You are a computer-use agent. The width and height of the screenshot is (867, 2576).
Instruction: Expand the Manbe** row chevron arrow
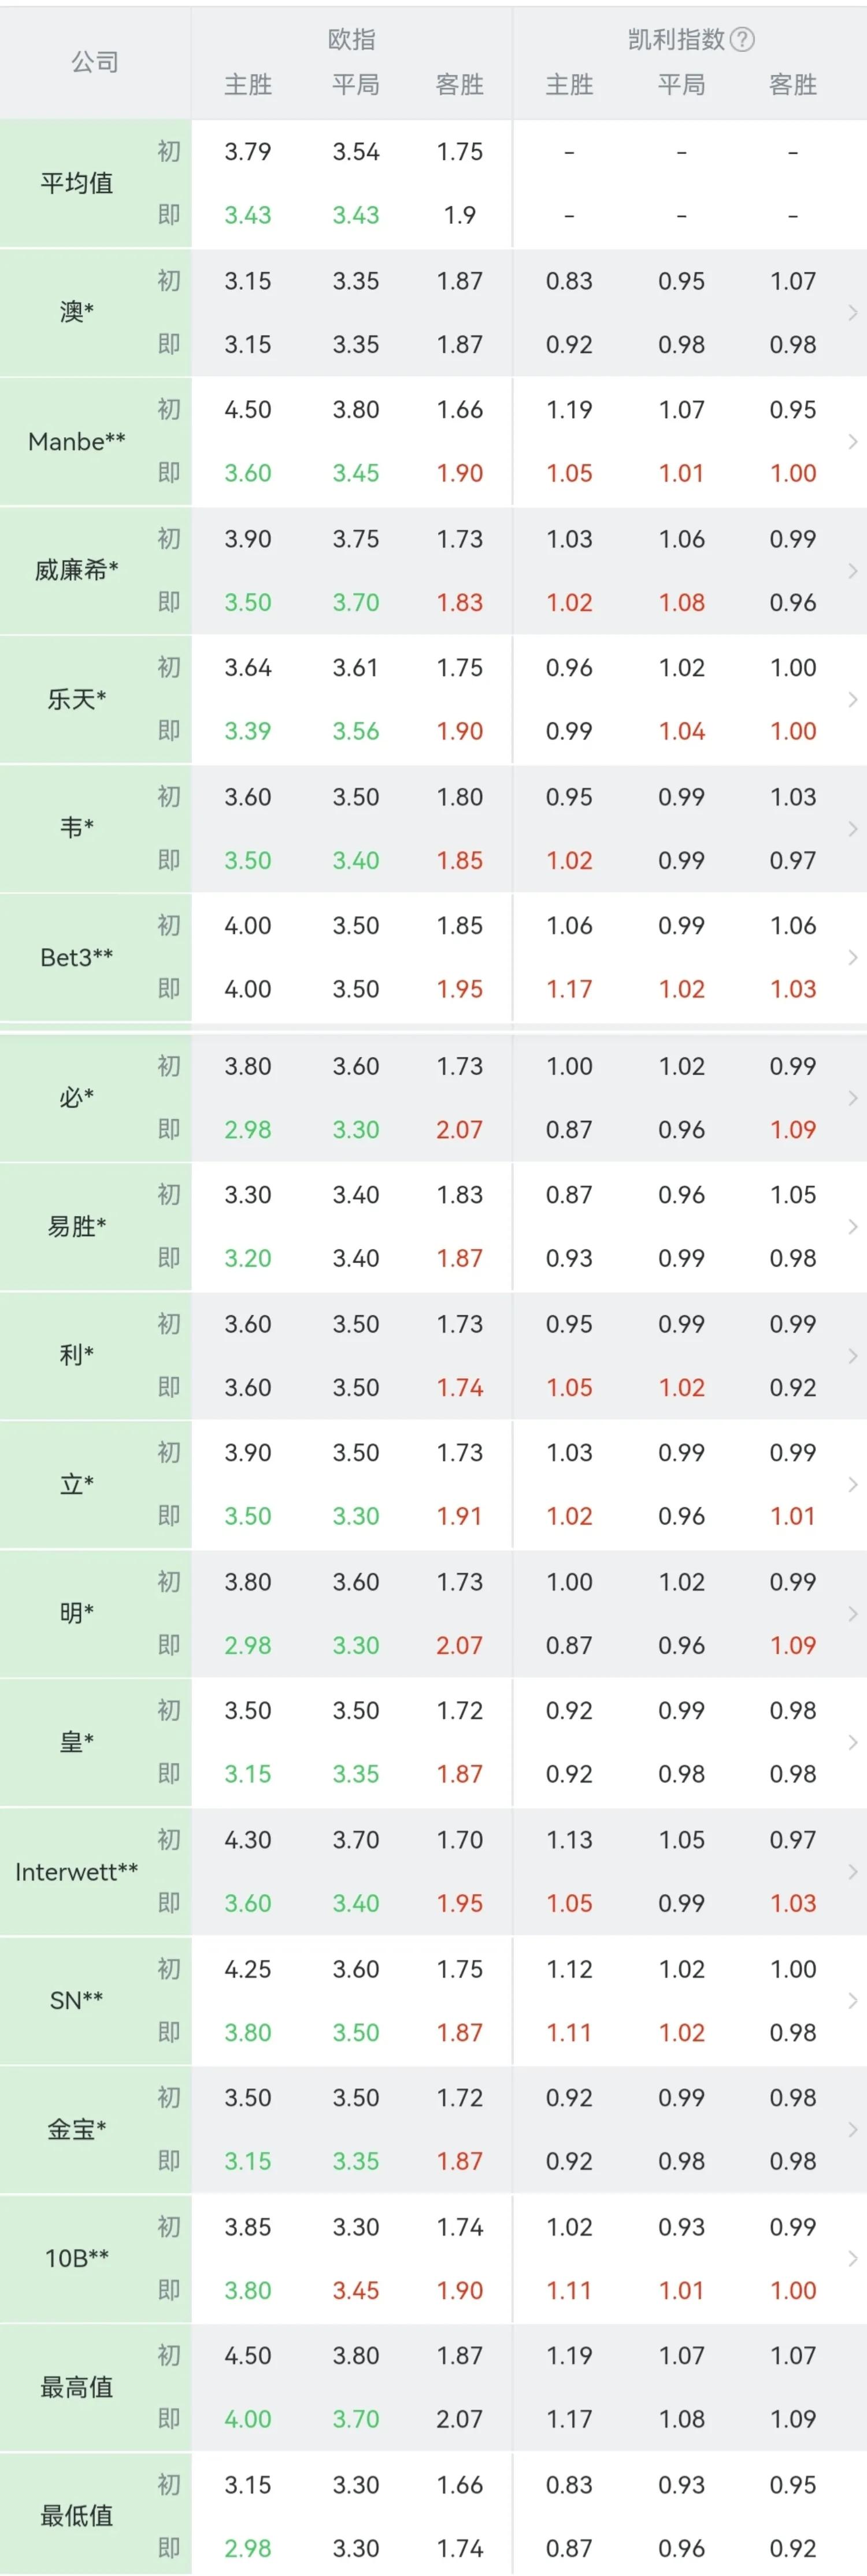852,441
